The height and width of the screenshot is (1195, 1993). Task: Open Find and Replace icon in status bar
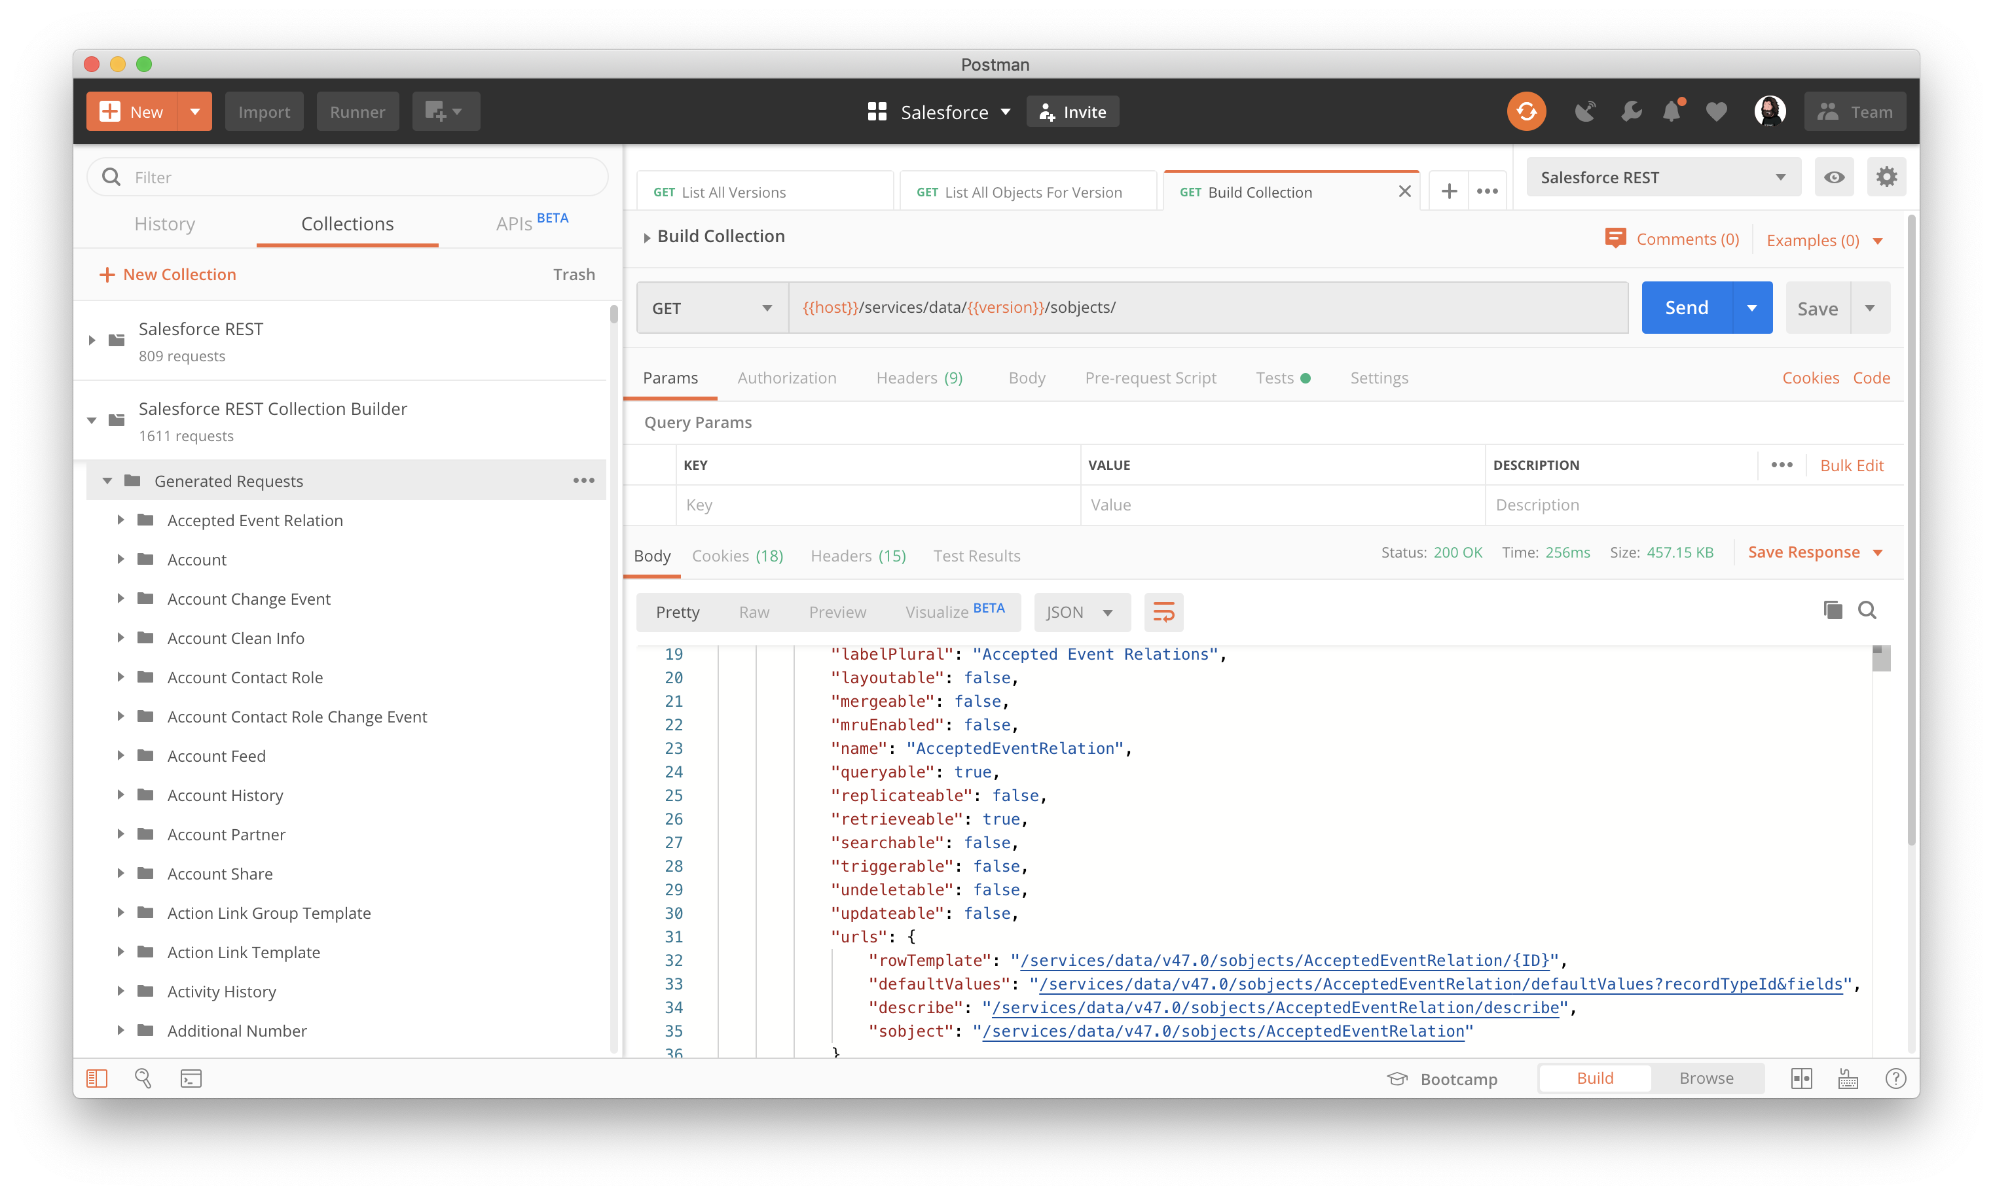143,1079
